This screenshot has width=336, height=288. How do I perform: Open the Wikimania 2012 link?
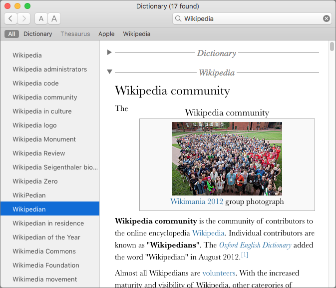(x=197, y=201)
